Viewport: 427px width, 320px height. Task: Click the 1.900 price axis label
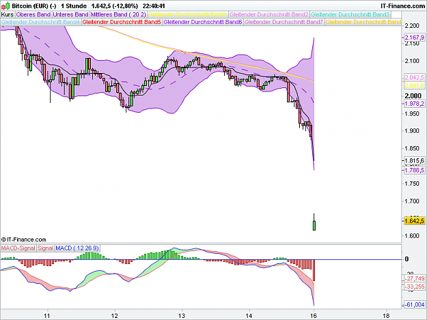[412, 131]
